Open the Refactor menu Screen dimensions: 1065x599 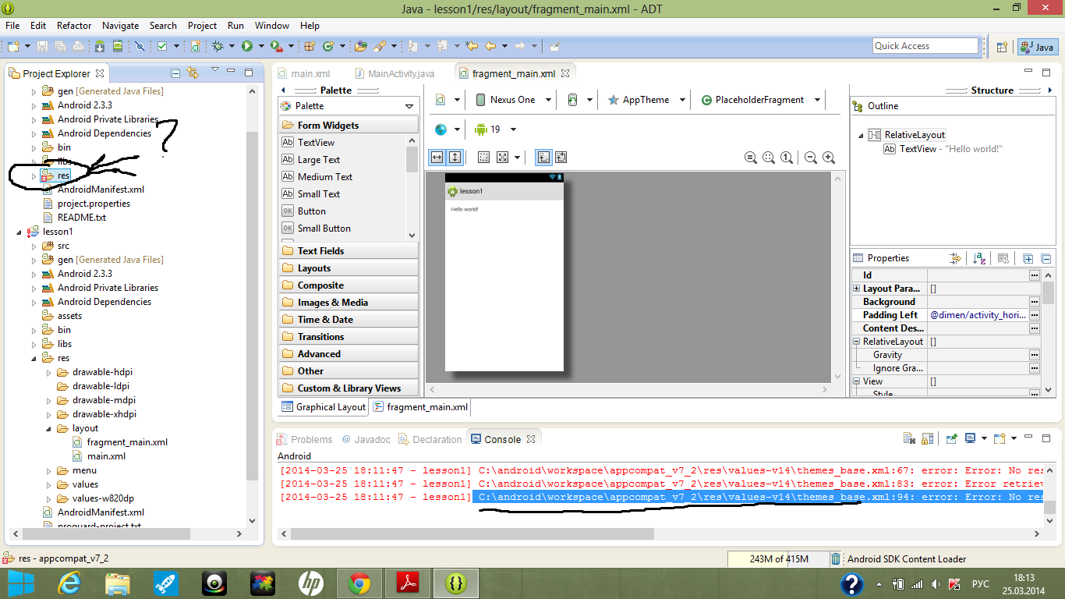click(74, 26)
